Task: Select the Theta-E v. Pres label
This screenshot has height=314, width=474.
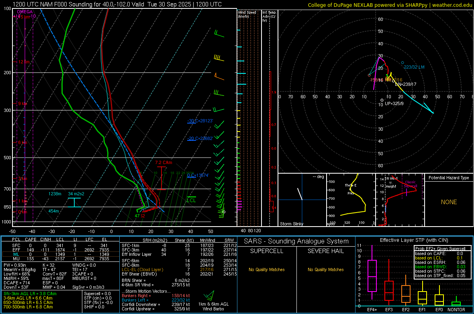Action: pyautogui.click(x=351, y=189)
